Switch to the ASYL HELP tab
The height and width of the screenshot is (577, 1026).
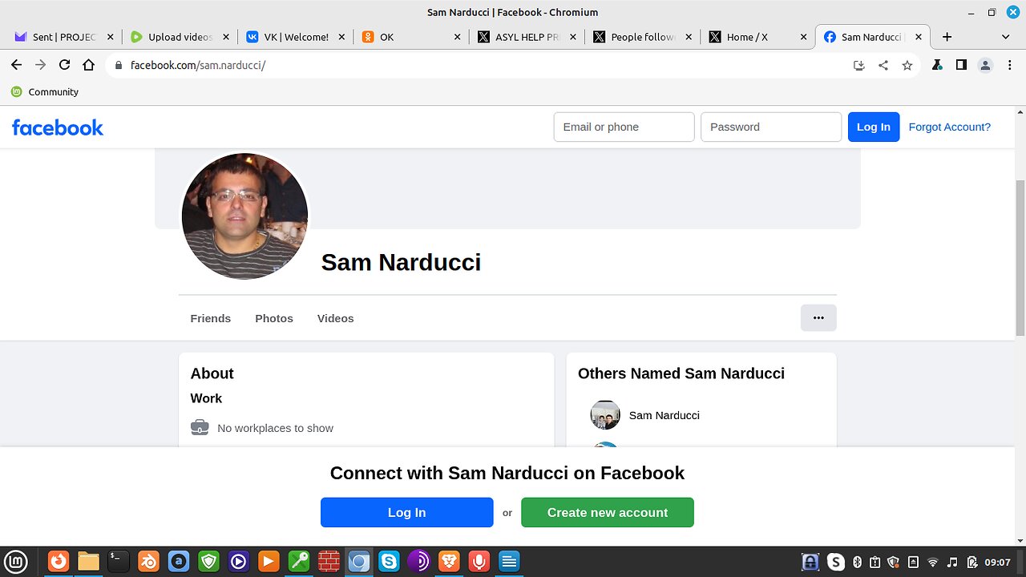coord(527,37)
